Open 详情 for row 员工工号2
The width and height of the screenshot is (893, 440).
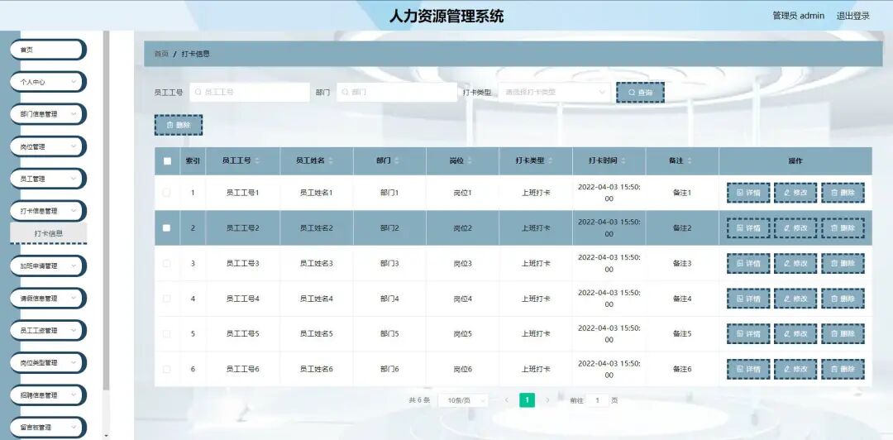click(748, 228)
